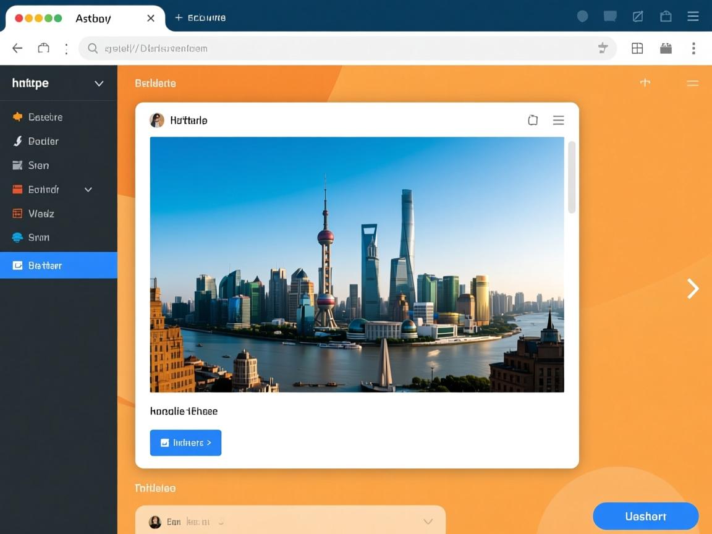Viewport: 712px width, 534px height.
Task: Open the three-dot browser menu
Action: click(x=693, y=48)
